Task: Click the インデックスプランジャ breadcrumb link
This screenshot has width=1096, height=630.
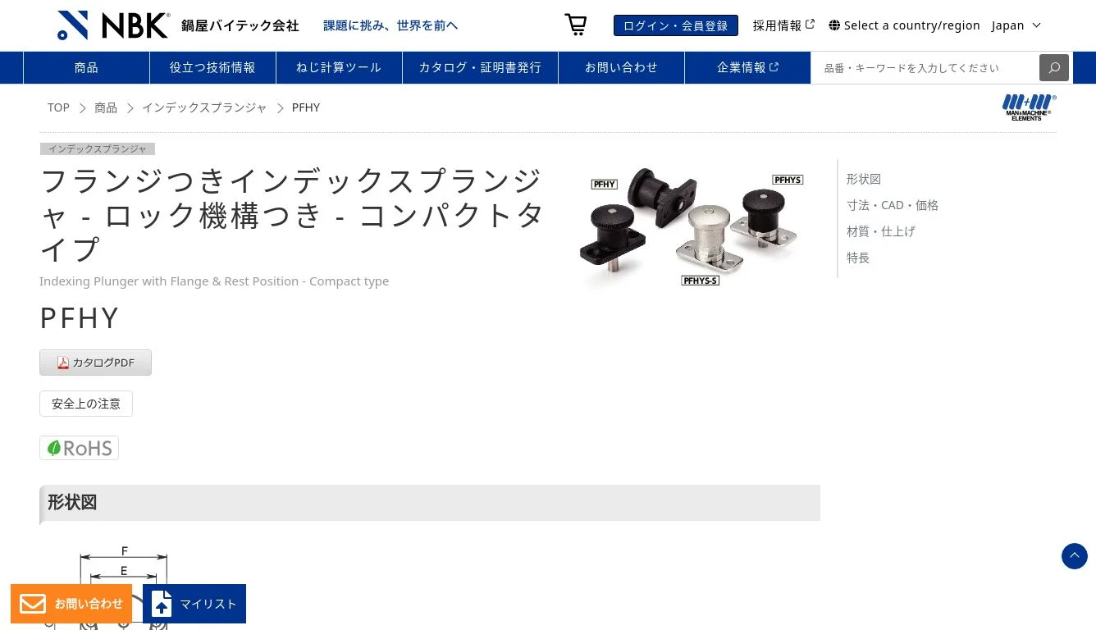Action: click(204, 107)
